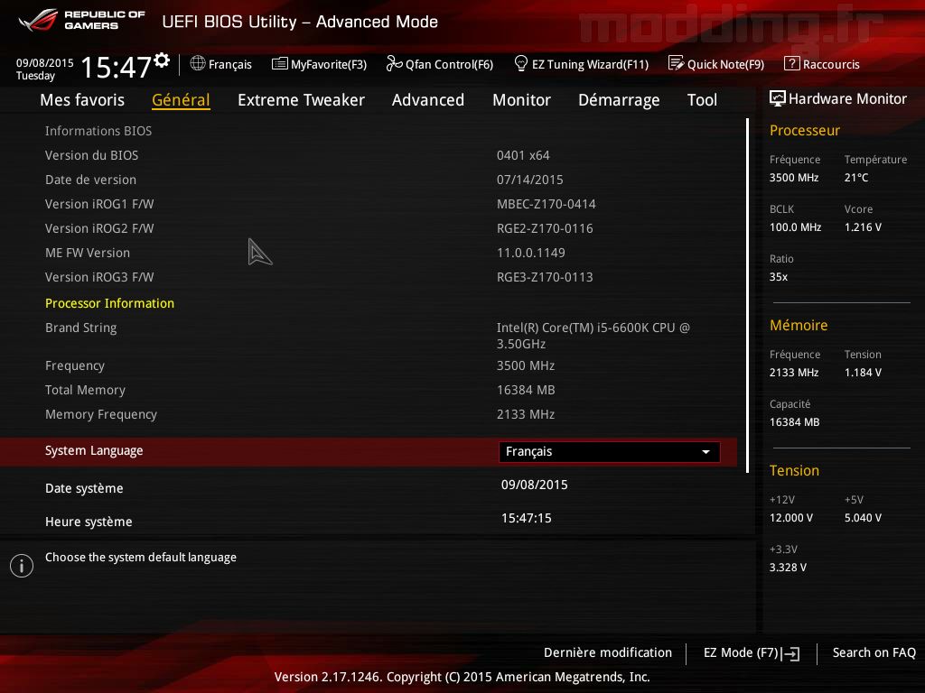Launch Qfan Control(F6)

click(440, 64)
